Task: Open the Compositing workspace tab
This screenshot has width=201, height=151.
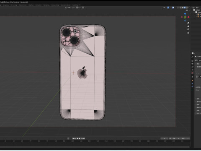Action: click(55, 5)
